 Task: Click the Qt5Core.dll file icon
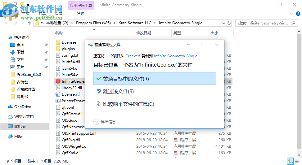pyautogui.click(x=58, y=114)
